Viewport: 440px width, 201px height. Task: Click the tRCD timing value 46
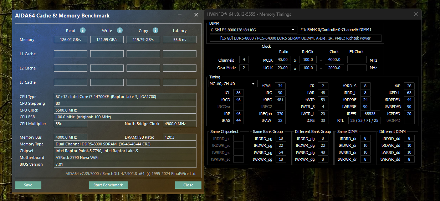[238, 100]
